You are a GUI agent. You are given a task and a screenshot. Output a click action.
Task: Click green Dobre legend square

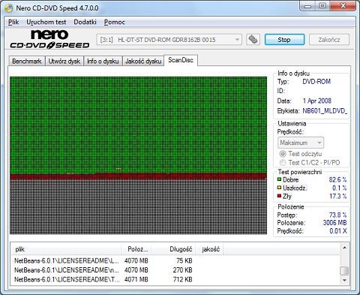[279, 179]
